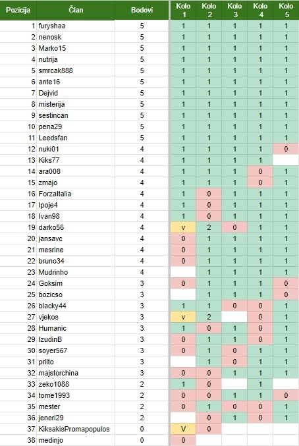This screenshot has width=299, height=446.
Task: Click the Pozicija column header
Action: point(18,10)
